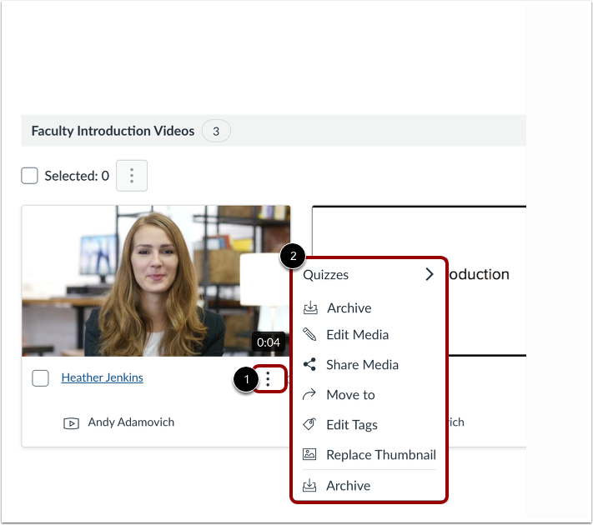This screenshot has height=525, width=593.
Task: Click the Faculty Introduction Videos heading
Action: tap(113, 131)
